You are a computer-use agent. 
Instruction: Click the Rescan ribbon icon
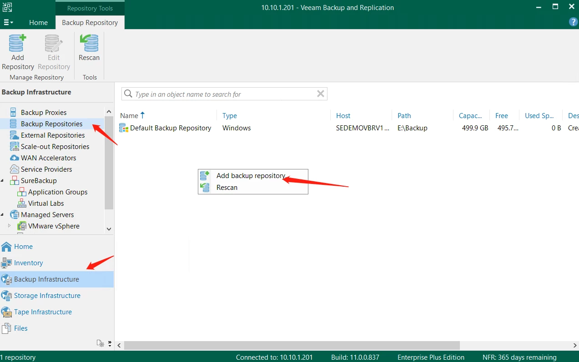point(89,44)
